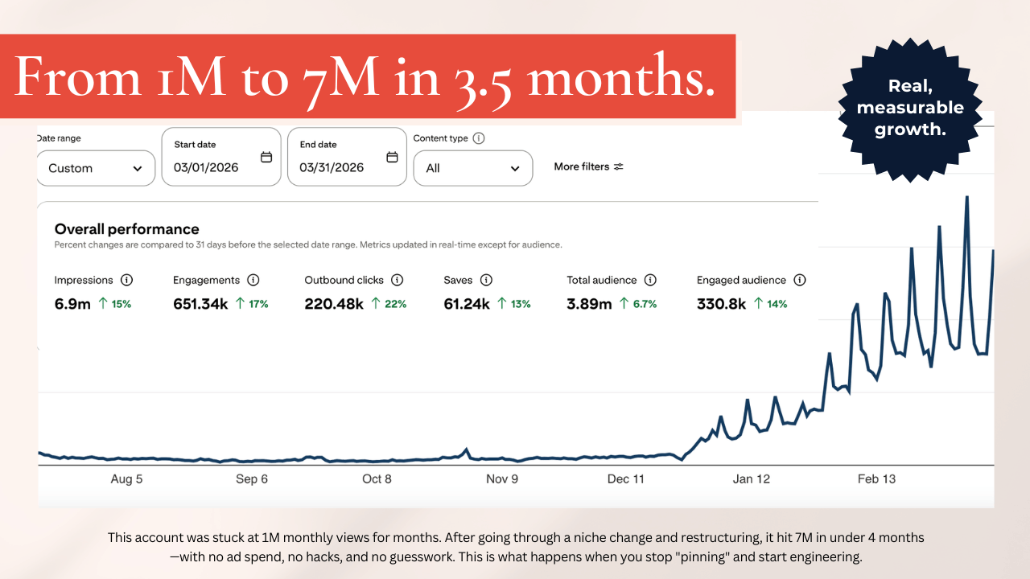The width and height of the screenshot is (1030, 579).
Task: Expand the Custom date range dropdown
Action: (x=96, y=168)
